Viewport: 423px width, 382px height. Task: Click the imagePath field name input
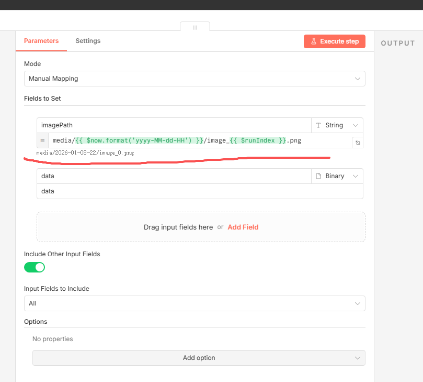174,125
